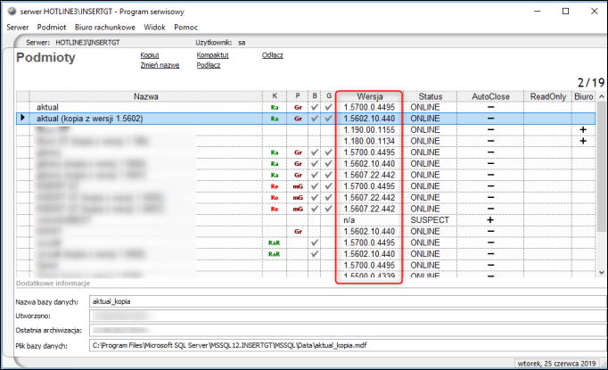Click G checkmark in aktual row
The image size is (608, 370).
coord(328,107)
